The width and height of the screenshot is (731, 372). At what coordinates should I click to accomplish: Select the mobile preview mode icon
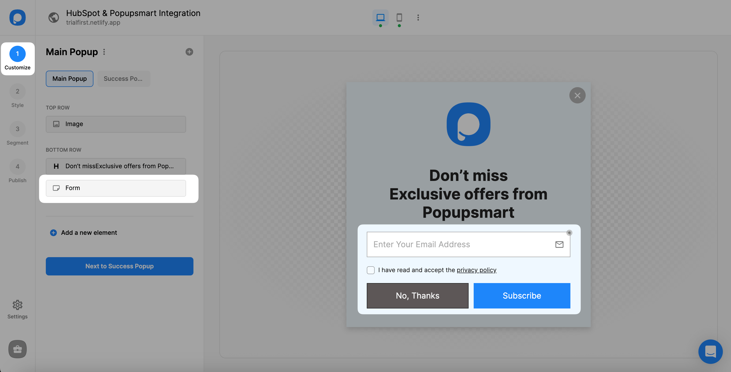pos(399,17)
